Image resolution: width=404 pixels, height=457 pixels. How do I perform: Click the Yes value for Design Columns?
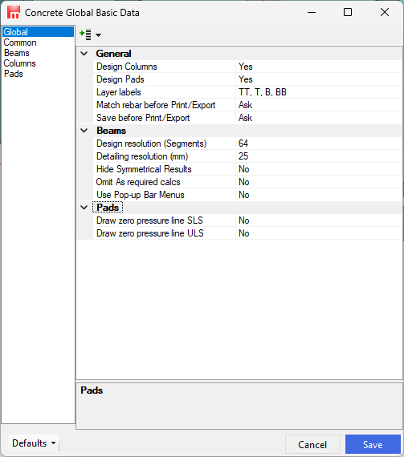coord(319,67)
